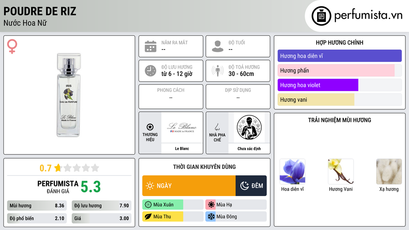The height and width of the screenshot is (230, 409).
Task: Select the Hoa diên vĩ iris note image
Action: pyautogui.click(x=292, y=172)
